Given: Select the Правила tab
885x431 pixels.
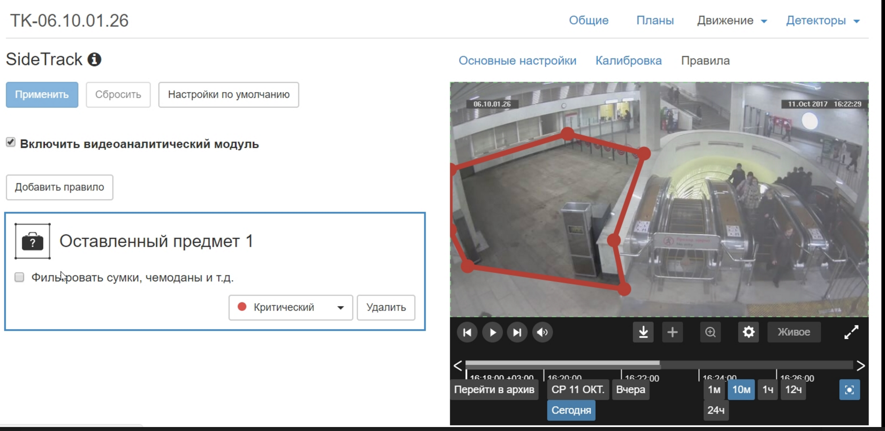Looking at the screenshot, I should click(x=705, y=61).
